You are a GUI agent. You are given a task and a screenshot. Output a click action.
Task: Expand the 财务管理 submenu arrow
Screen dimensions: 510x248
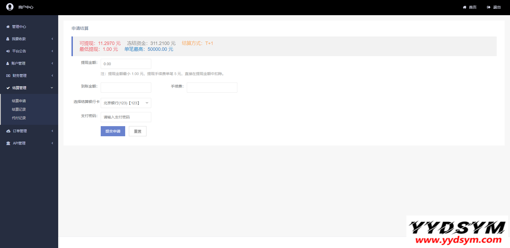pos(52,76)
